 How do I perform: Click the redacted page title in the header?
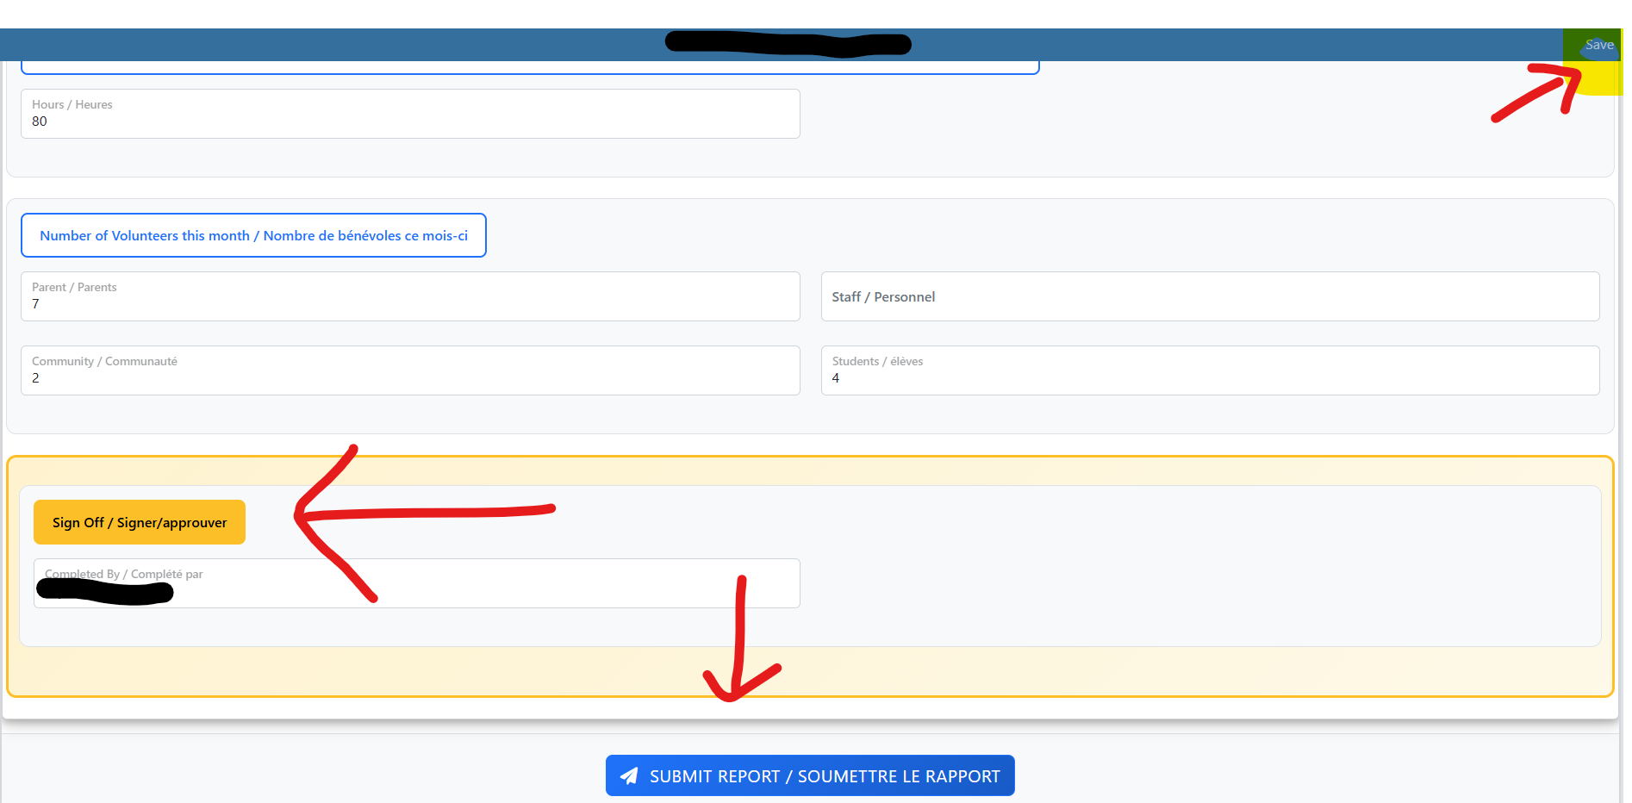click(x=788, y=43)
